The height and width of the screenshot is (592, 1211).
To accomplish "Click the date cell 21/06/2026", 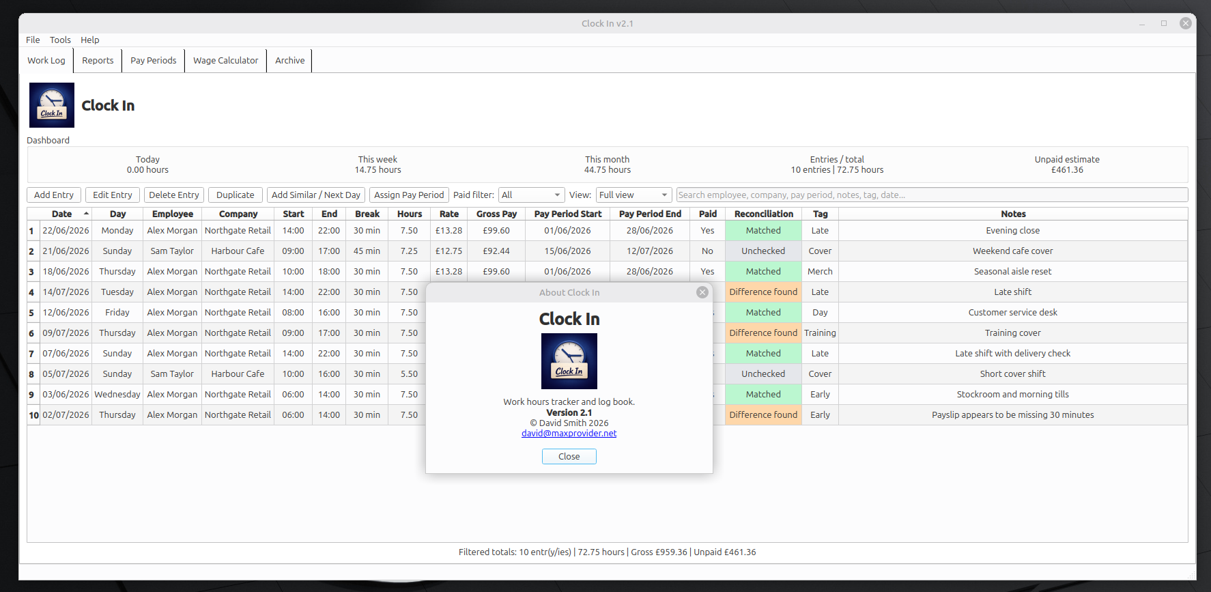I will 66,251.
